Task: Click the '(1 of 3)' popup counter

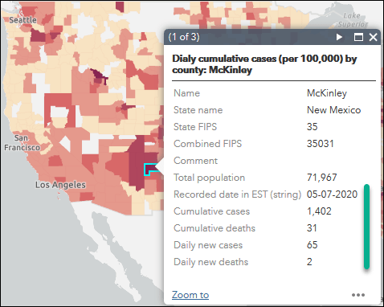Action: (184, 37)
